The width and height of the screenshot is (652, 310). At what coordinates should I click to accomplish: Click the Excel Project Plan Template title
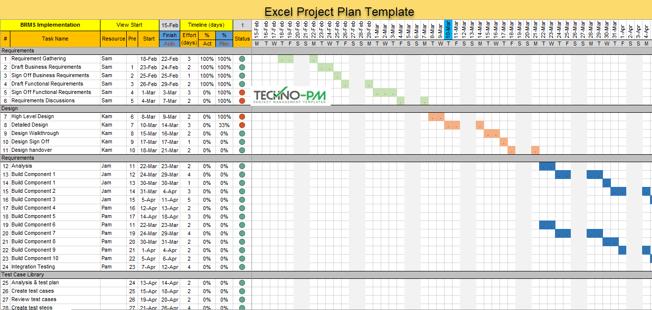tap(339, 11)
